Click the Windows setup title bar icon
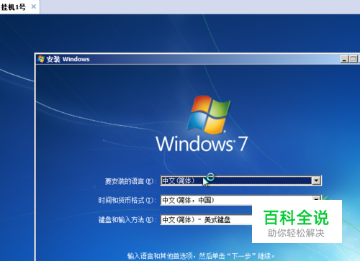This screenshot has height=261, width=360. coord(41,59)
